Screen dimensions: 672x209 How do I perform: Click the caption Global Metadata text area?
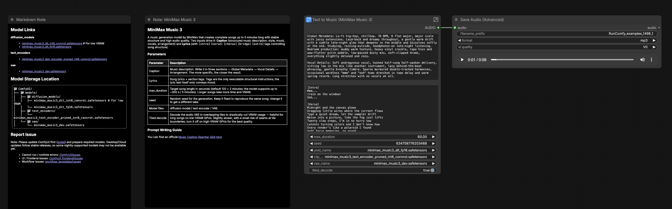pos(372,56)
